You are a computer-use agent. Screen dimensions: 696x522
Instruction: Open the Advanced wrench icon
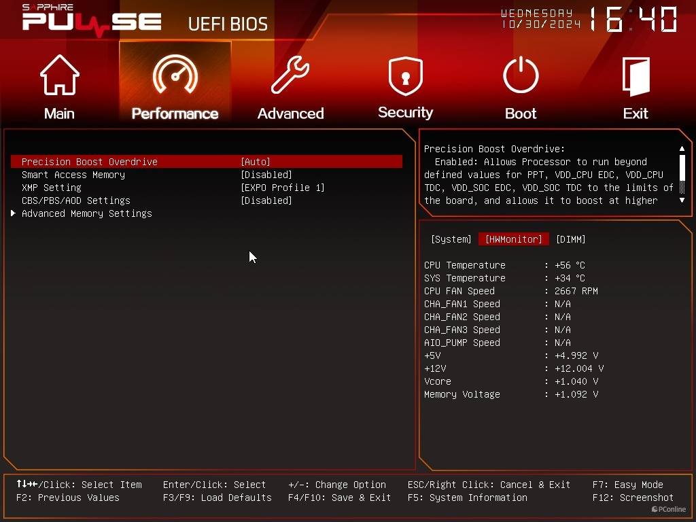click(x=290, y=76)
